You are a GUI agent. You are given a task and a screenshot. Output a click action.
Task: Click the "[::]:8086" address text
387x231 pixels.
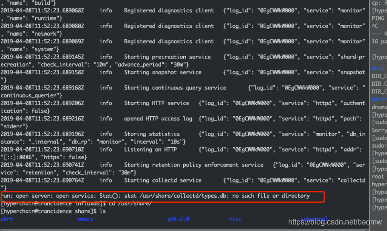(x=18, y=157)
